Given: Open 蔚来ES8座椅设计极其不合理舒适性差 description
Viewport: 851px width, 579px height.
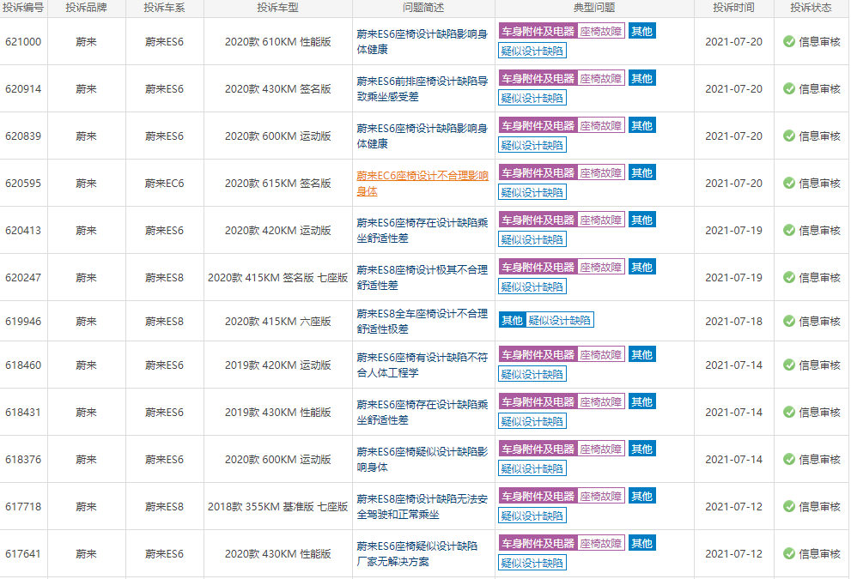Looking at the screenshot, I should coord(422,278).
